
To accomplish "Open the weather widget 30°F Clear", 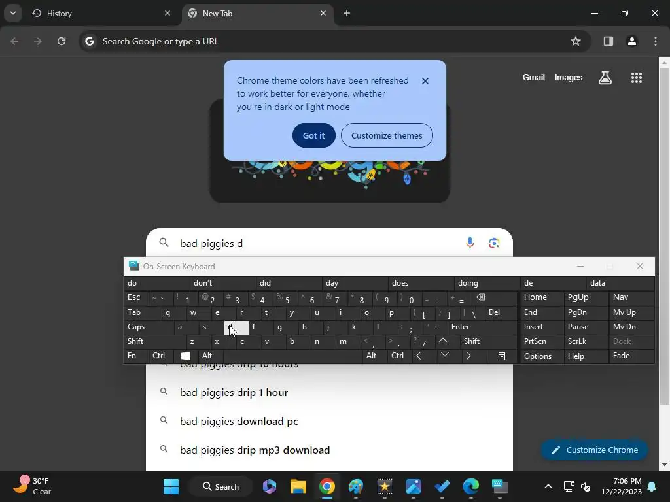I will (33, 486).
